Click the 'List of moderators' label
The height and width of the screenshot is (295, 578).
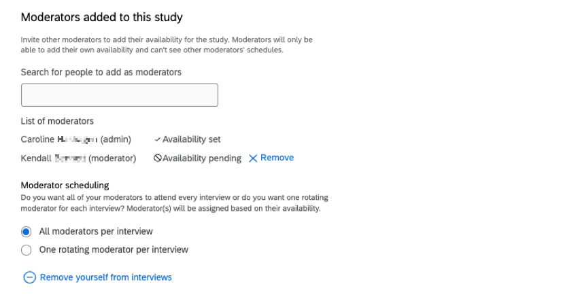57,121
